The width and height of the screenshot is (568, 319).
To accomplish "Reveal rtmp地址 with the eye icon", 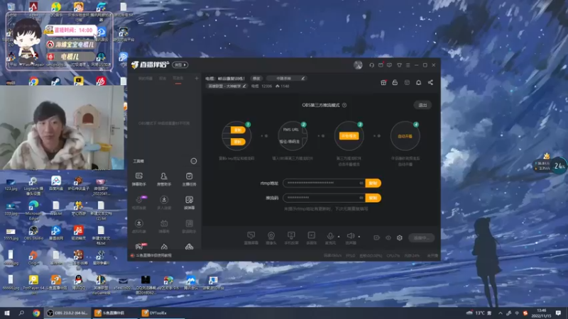I will (x=361, y=183).
